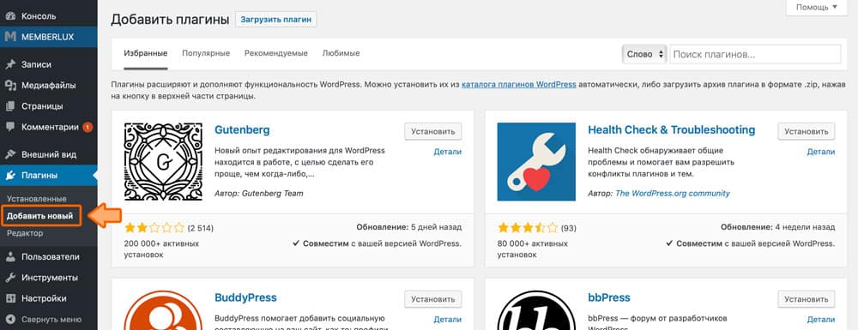Click the Gutenberg plugin logo
This screenshot has height=330, width=858.
[x=163, y=162]
